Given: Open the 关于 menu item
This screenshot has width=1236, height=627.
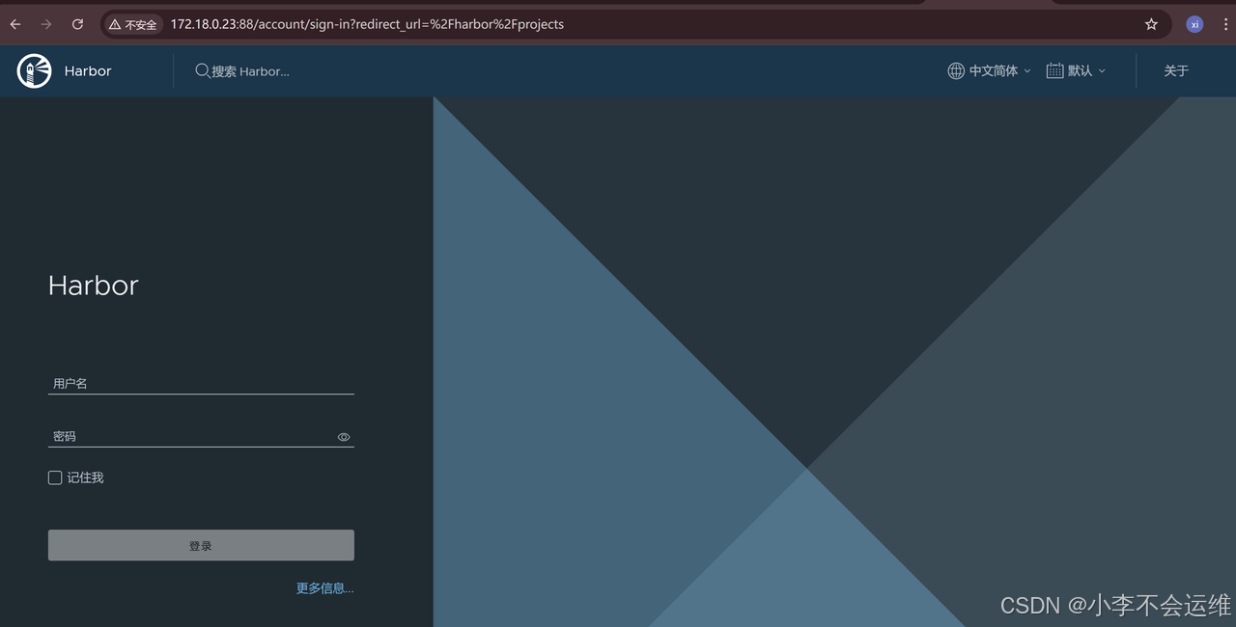Looking at the screenshot, I should pos(1176,70).
